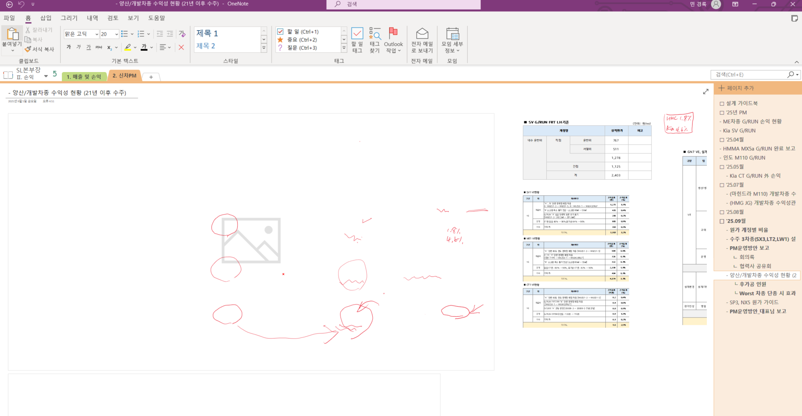Click the numbered list icon
The image size is (802, 416).
[141, 34]
